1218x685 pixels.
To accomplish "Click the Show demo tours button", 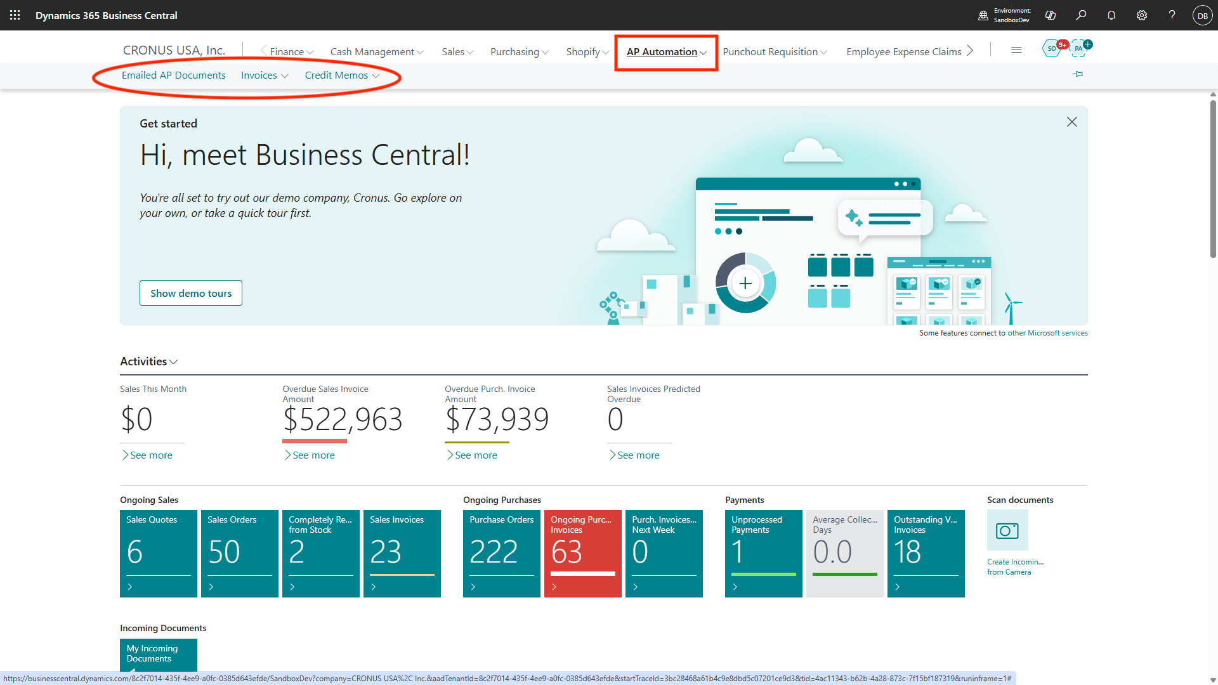I will (191, 293).
